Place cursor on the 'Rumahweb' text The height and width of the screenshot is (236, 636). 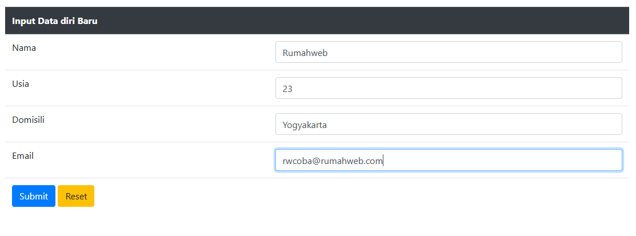pyautogui.click(x=305, y=53)
